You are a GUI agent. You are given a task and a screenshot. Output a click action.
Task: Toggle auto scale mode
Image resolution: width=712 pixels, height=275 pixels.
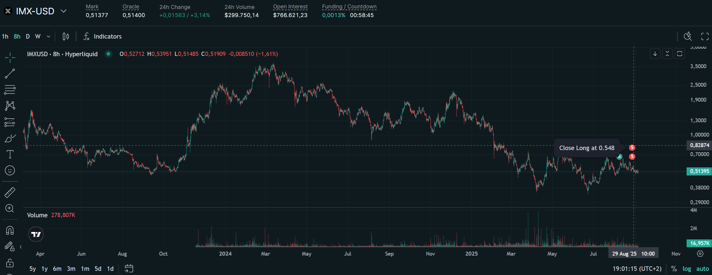click(703, 269)
